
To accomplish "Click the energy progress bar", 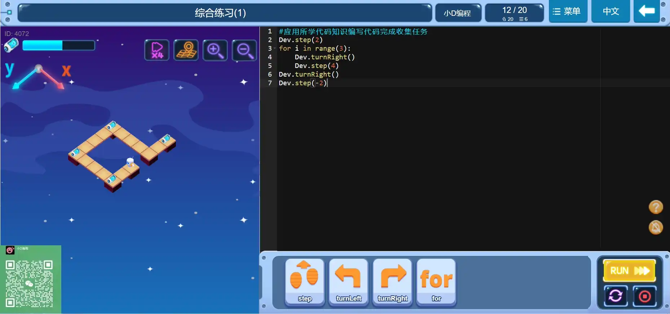I will (58, 45).
